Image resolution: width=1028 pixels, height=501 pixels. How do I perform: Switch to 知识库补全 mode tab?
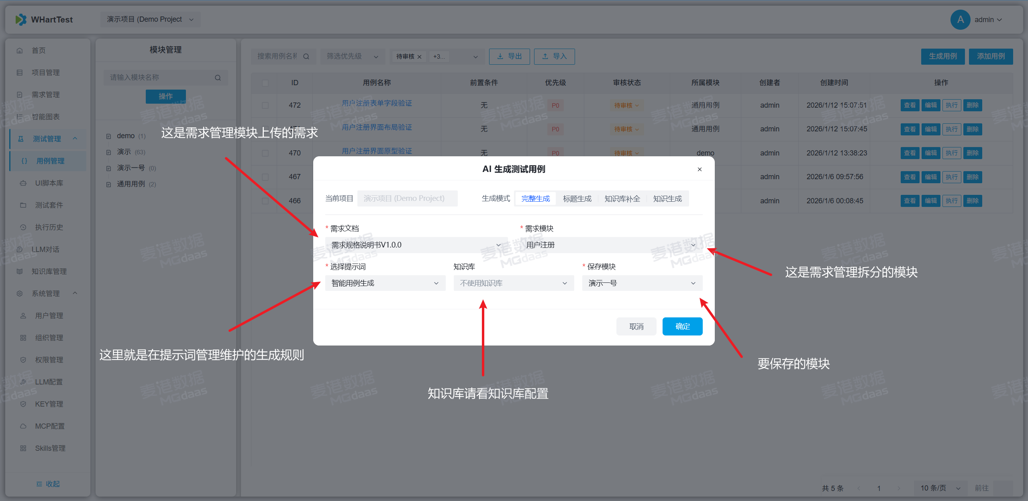tap(622, 198)
